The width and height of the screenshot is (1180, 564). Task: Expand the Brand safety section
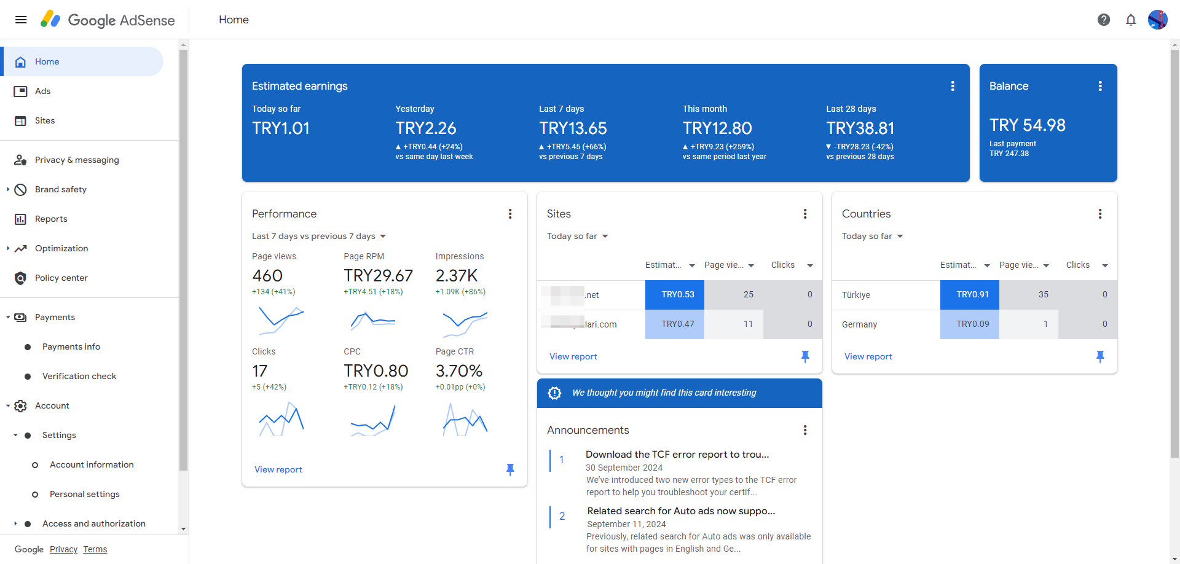click(x=8, y=189)
